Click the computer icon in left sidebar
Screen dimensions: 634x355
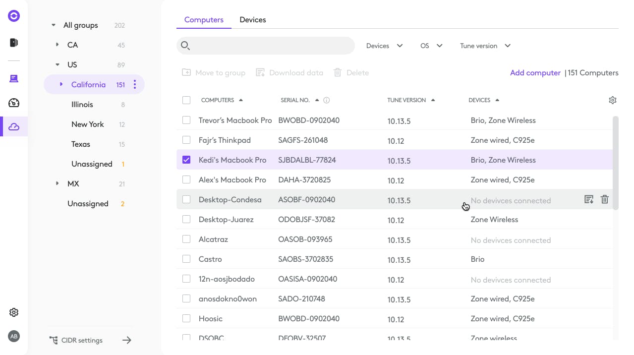pos(14,79)
